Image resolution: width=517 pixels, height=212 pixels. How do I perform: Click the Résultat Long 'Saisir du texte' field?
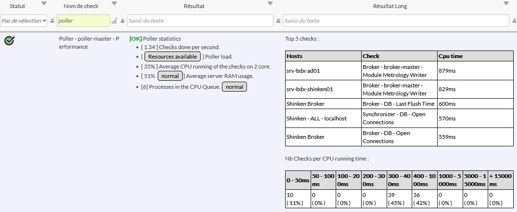[397, 21]
